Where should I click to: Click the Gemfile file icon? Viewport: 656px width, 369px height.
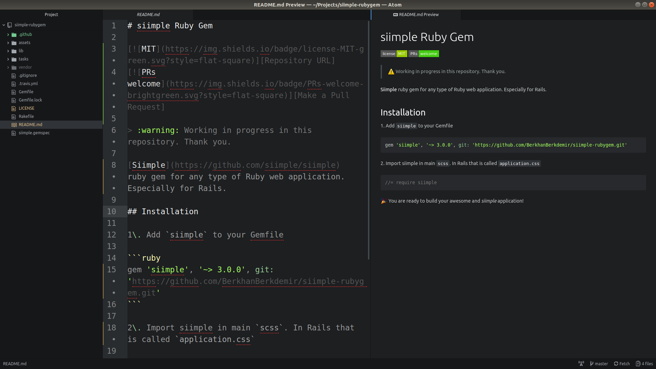click(14, 92)
